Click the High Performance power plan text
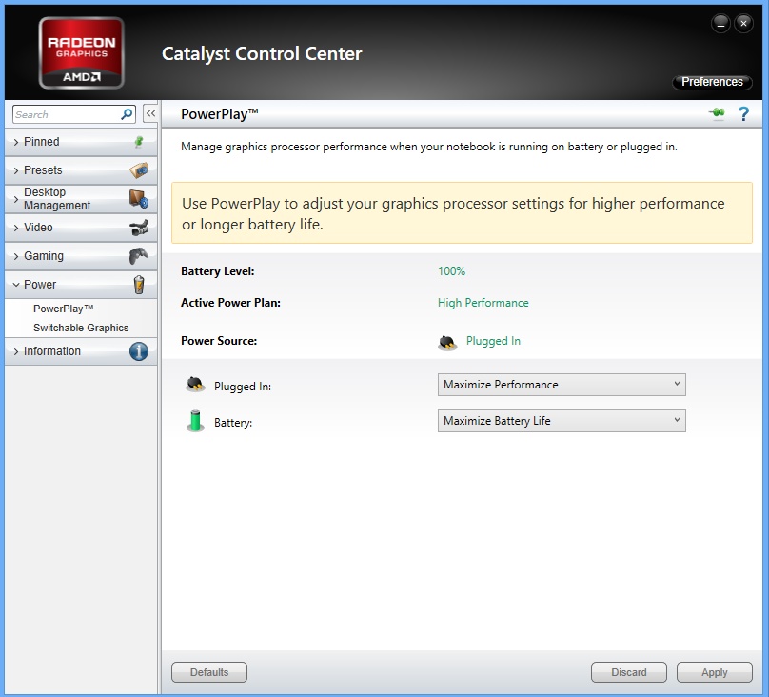This screenshot has width=769, height=697. tap(483, 303)
